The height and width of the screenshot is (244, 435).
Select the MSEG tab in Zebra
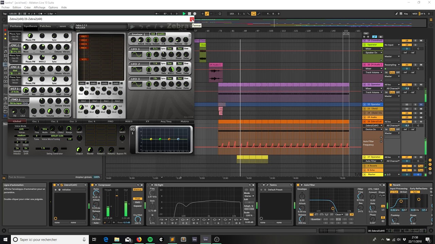(129, 121)
